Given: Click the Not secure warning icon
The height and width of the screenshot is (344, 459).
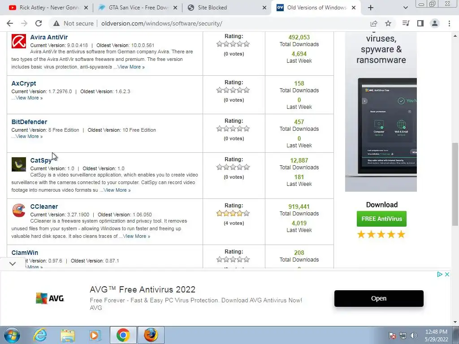Looking at the screenshot, I should coord(56,23).
